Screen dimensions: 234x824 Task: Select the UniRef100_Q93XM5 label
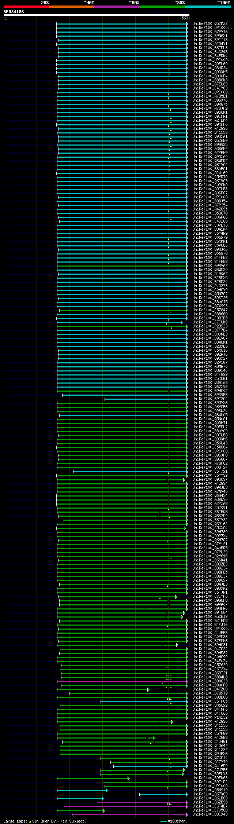point(210,72)
